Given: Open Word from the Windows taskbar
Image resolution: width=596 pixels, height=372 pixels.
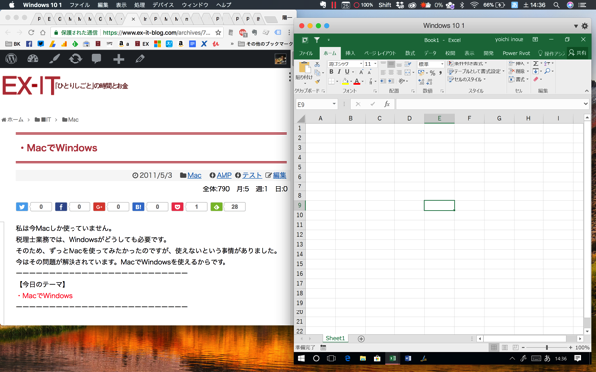Looking at the screenshot, I should 408,358.
